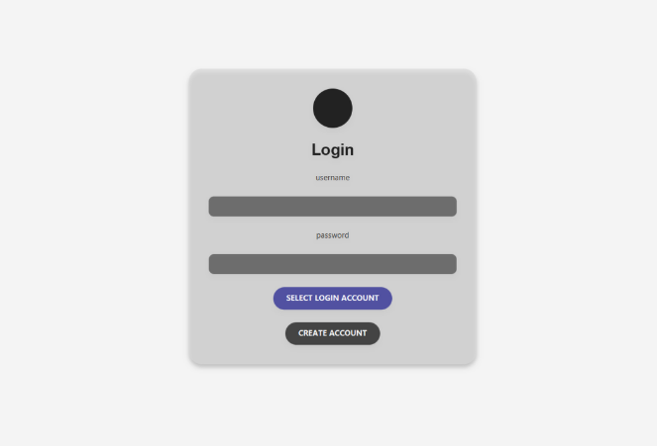The height and width of the screenshot is (446, 657).
Task: Click the user avatar circle icon
Action: click(332, 108)
